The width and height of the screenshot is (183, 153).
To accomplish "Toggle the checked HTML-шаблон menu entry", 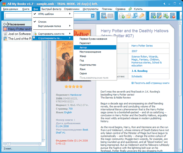I will (45, 14).
